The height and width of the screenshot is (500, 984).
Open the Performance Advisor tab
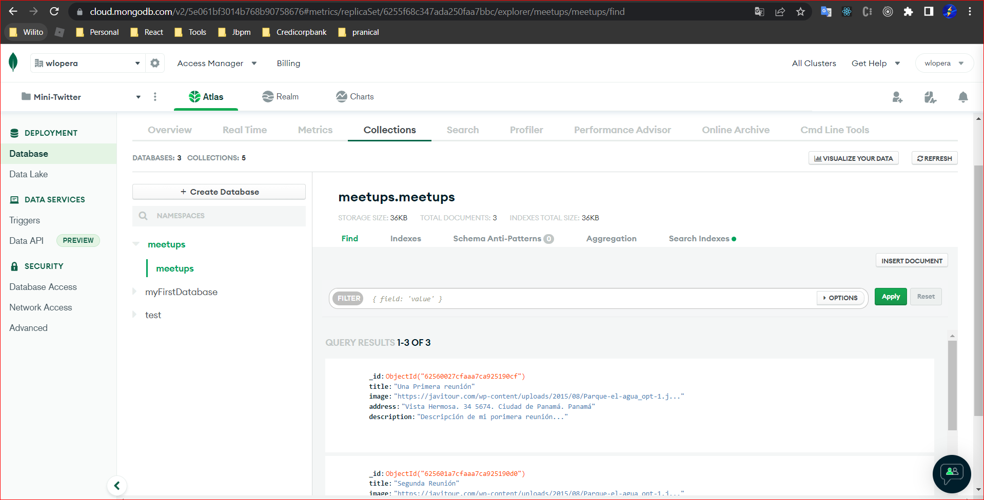622,130
